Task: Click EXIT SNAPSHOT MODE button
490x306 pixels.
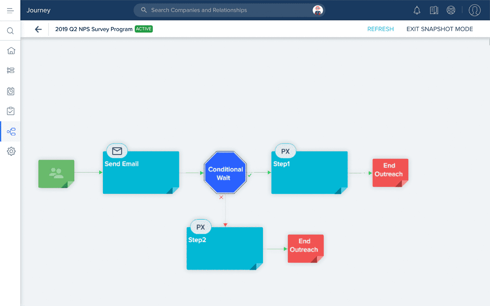Action: tap(439, 29)
